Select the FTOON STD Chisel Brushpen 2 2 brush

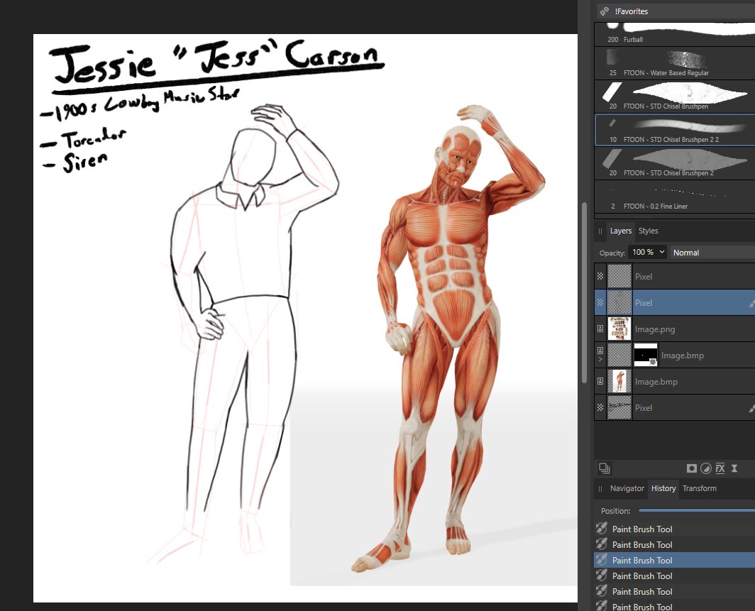[675, 130]
